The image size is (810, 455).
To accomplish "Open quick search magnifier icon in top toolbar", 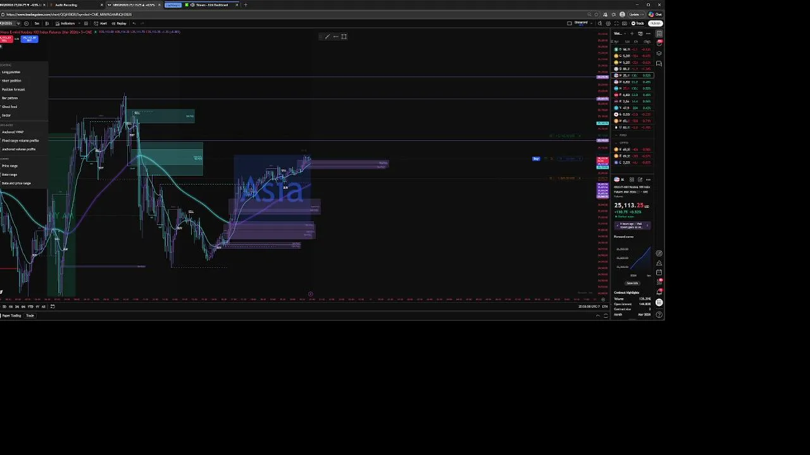I will pos(600,23).
